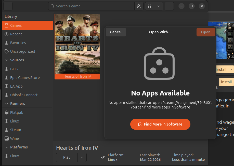The width and height of the screenshot is (234, 166).
Task: Click the Linux runner sidebar icon
Action: pyautogui.click(x=6, y=121)
